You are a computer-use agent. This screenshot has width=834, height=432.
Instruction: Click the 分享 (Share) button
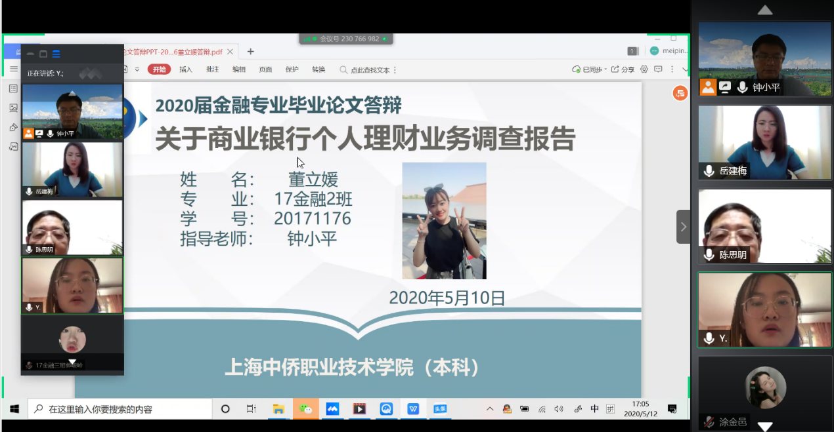[623, 69]
